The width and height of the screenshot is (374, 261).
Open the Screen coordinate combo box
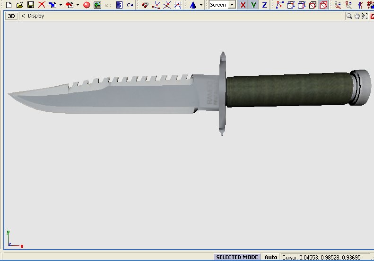(x=222, y=5)
